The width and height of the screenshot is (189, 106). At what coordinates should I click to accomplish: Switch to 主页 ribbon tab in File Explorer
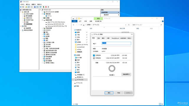click(80, 21)
